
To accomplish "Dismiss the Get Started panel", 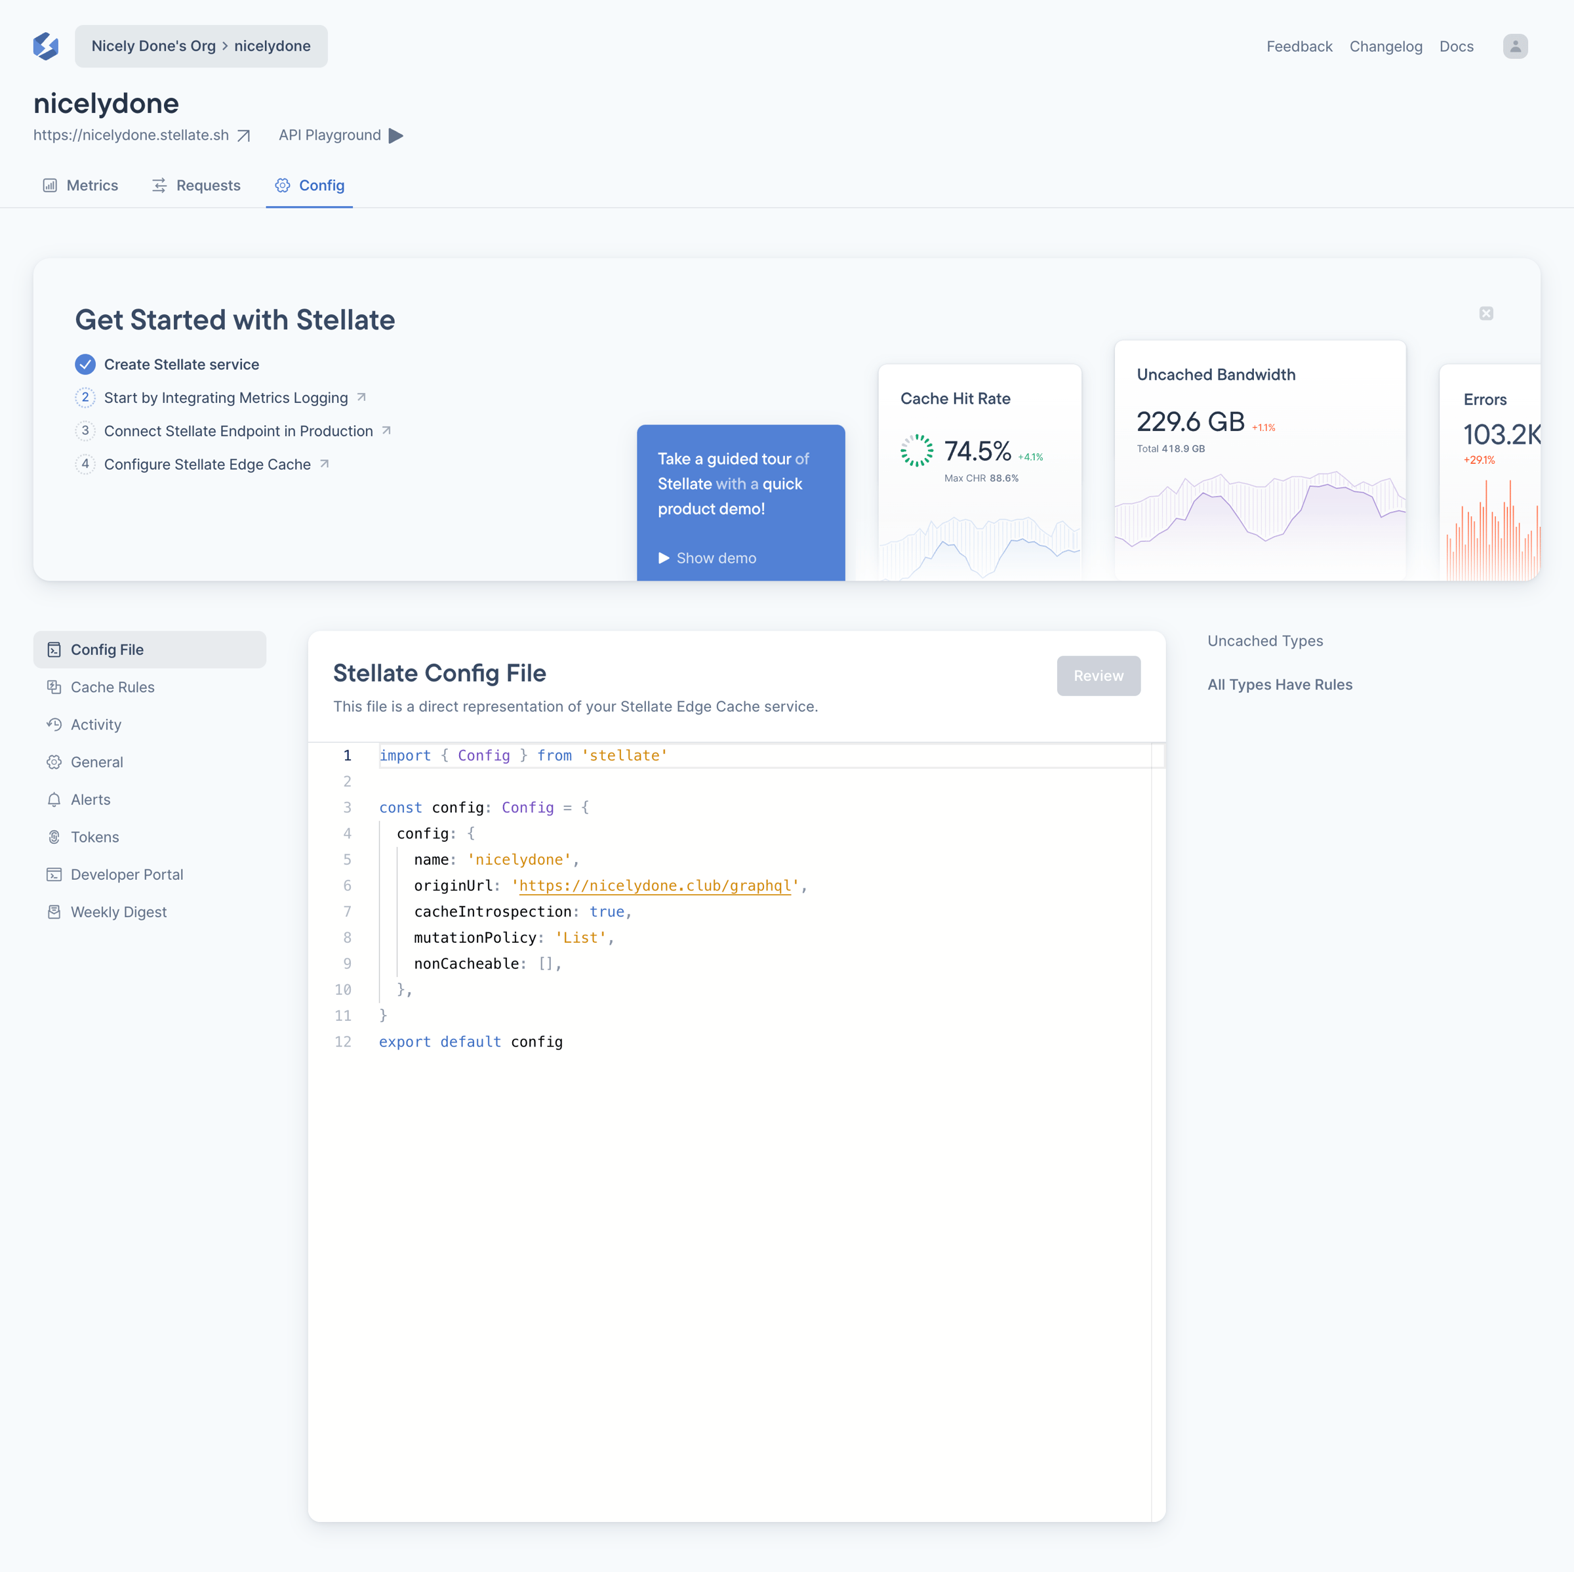I will (1486, 314).
